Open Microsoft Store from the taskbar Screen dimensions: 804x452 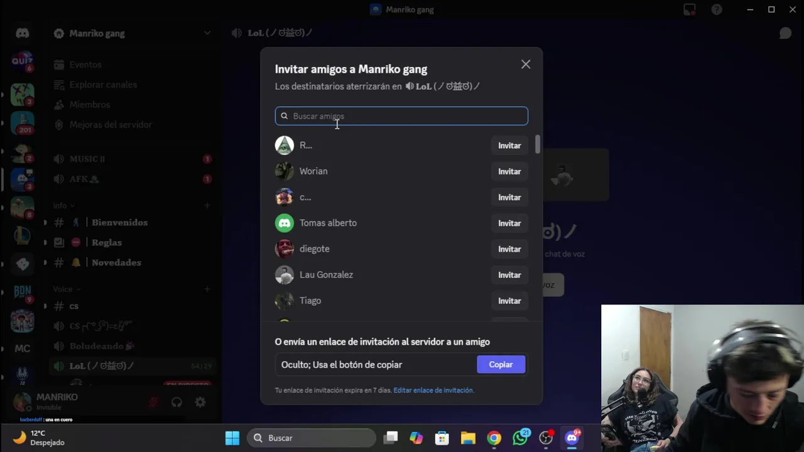[442, 438]
